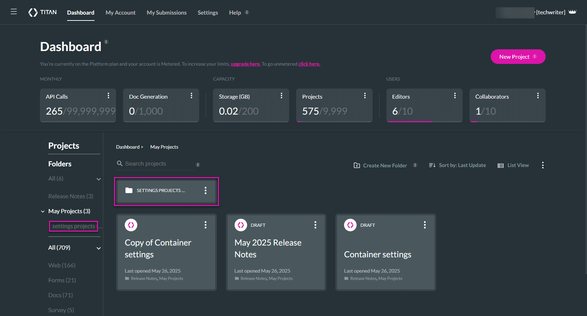The height and width of the screenshot is (316, 587).
Task: Follow the "upgrade here" link
Action: tap(245, 64)
